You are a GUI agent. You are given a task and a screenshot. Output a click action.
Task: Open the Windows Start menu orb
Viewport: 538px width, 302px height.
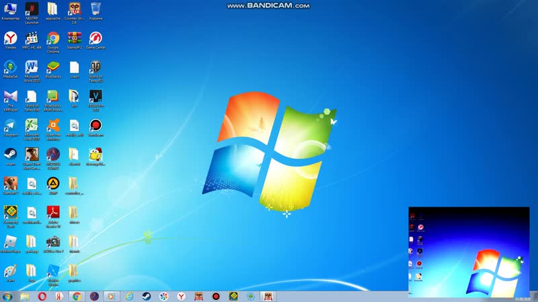pos(7,297)
